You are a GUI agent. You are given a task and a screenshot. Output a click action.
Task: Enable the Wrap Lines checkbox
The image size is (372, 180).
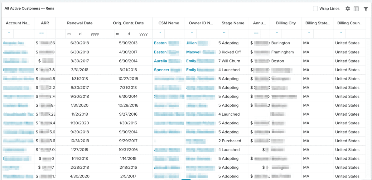click(x=316, y=9)
